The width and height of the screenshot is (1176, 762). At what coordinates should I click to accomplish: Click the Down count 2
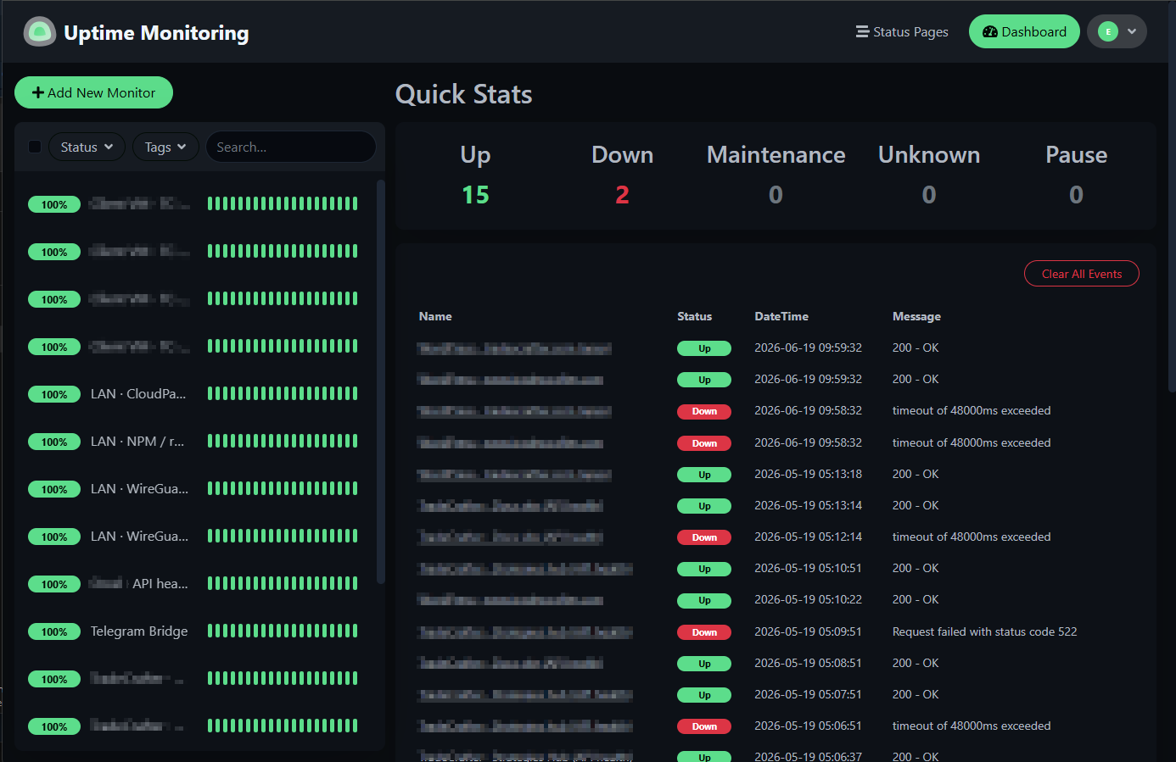622,195
